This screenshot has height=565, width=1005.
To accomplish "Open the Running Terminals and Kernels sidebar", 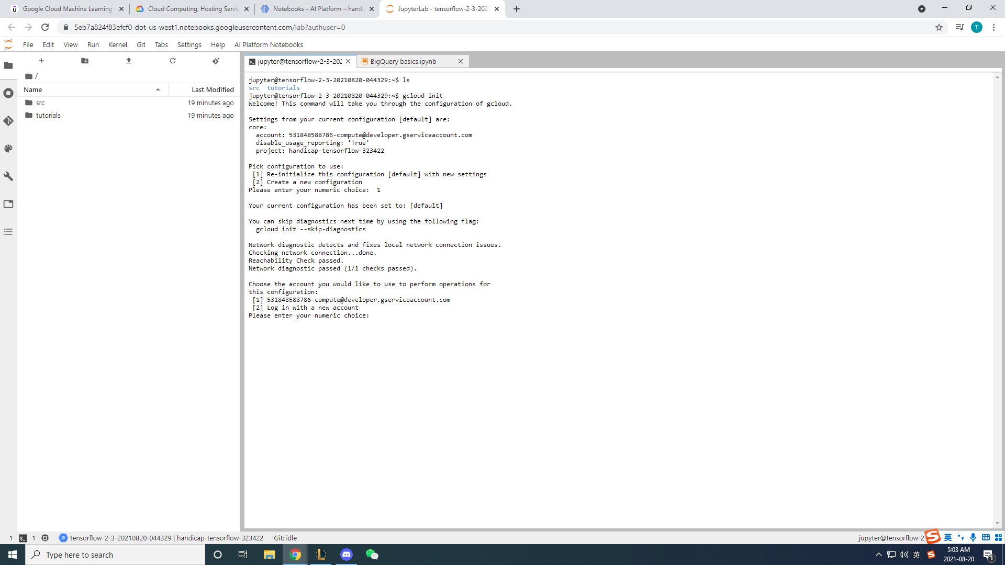I will coord(8,93).
